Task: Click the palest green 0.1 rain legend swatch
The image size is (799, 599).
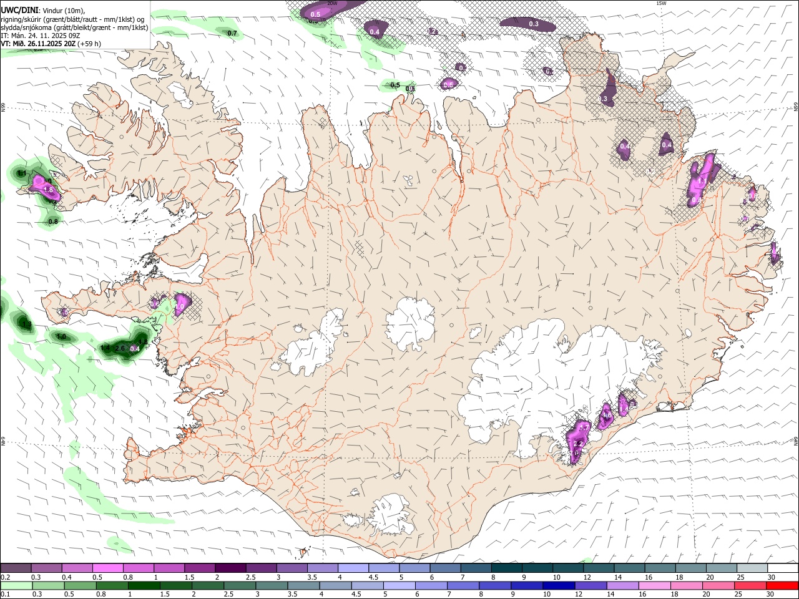Action: point(17,585)
